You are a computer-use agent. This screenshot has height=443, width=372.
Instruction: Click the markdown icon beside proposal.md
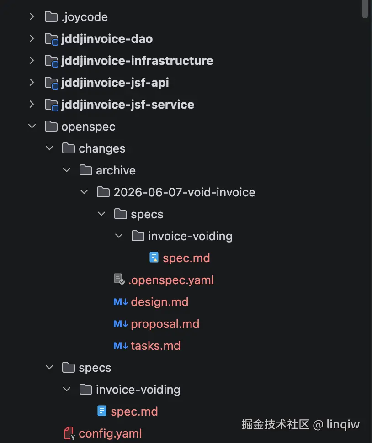tap(120, 324)
